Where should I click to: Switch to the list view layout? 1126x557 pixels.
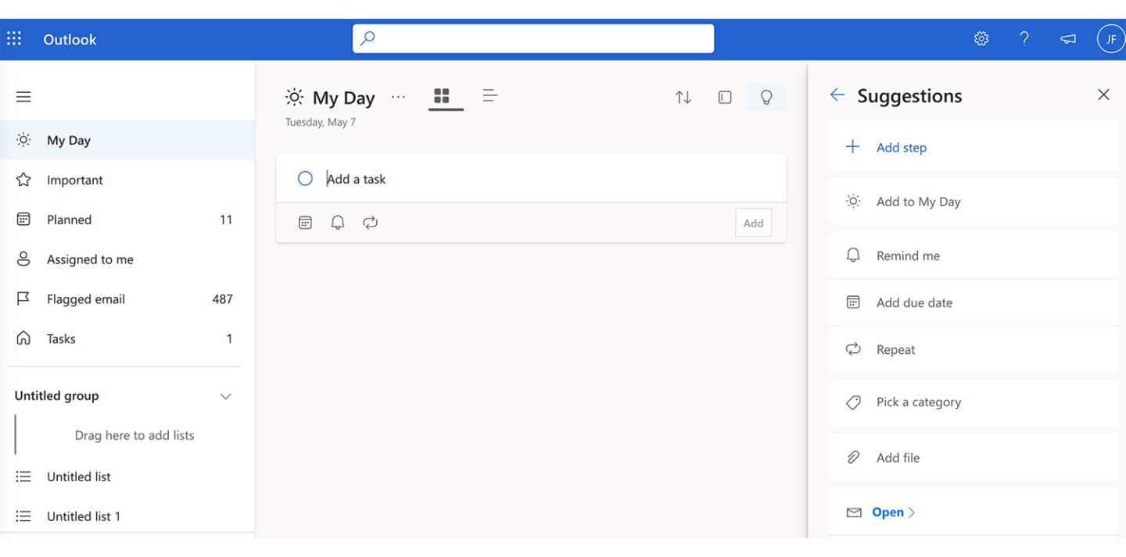(x=490, y=95)
